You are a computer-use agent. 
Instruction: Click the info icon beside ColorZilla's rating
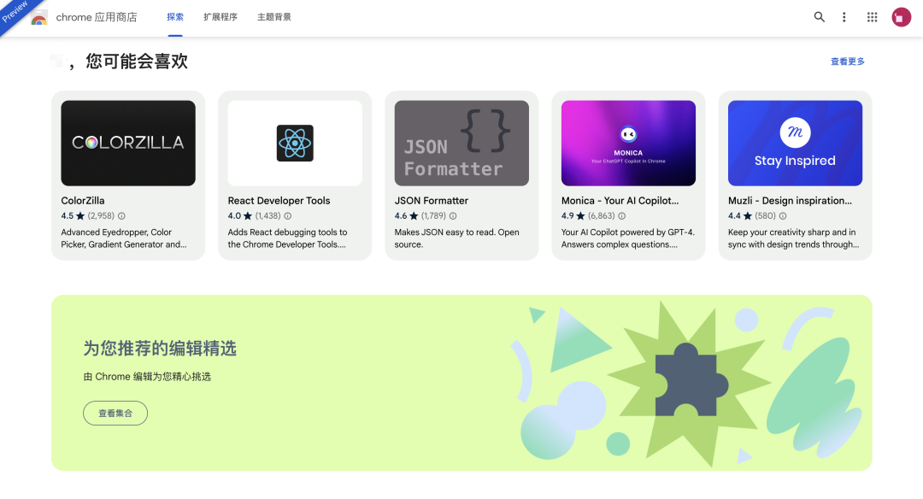point(121,216)
